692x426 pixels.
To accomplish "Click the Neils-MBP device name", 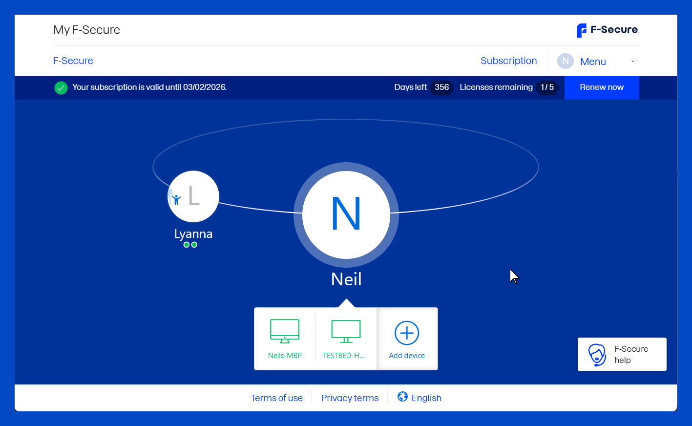I will tap(285, 356).
